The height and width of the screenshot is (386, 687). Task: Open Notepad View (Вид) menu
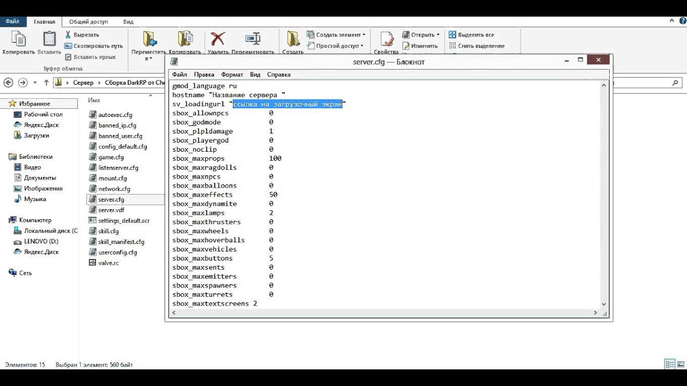pyautogui.click(x=255, y=75)
